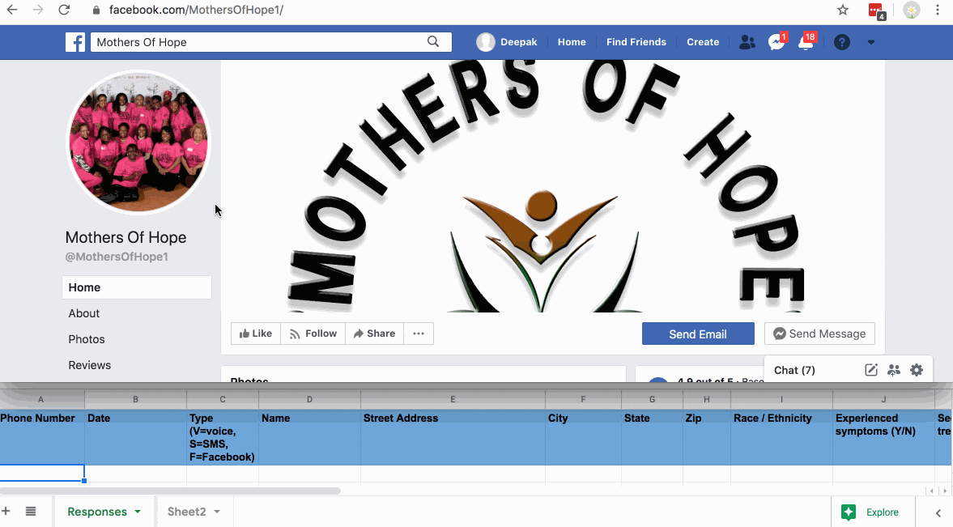Go back with the browser back arrow
Image resolution: width=953 pixels, height=527 pixels.
(x=12, y=10)
